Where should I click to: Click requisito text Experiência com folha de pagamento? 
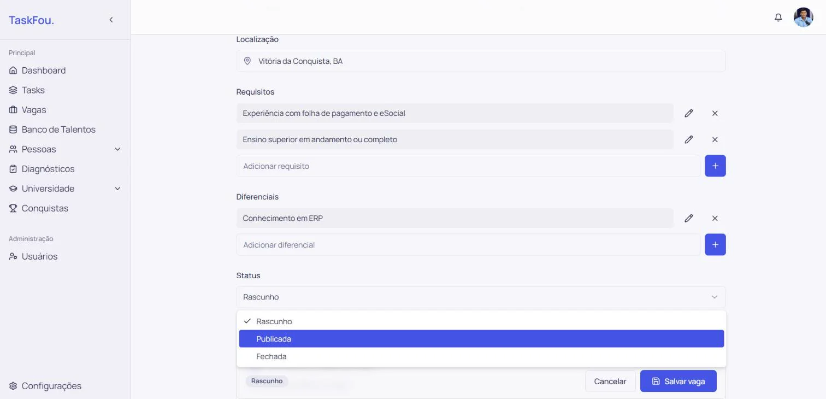324,113
